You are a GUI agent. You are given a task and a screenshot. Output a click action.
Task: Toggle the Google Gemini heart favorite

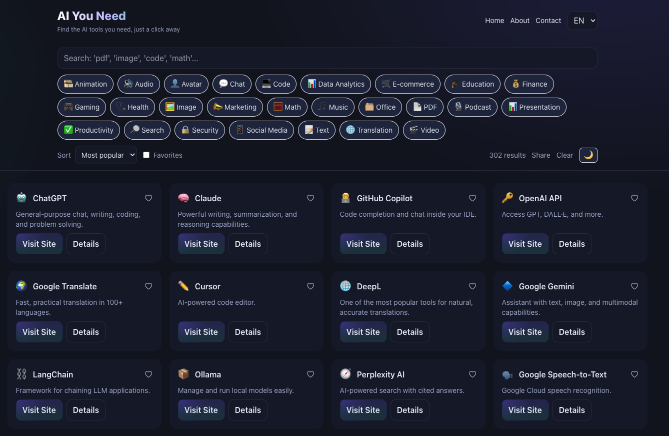tap(634, 286)
